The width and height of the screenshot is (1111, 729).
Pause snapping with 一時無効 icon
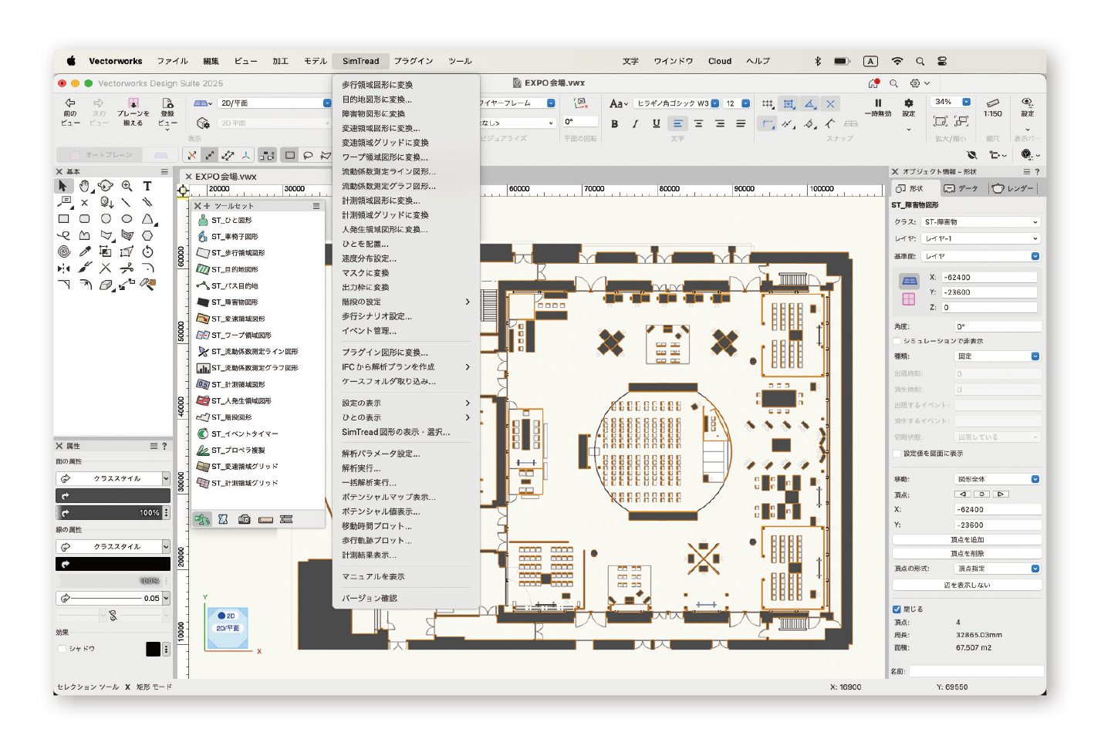pos(877,106)
